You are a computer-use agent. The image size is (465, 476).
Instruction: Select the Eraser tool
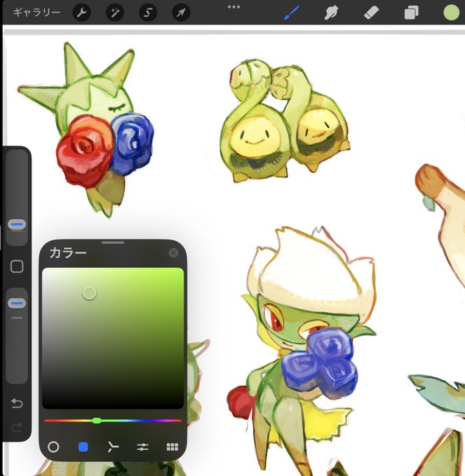(371, 13)
